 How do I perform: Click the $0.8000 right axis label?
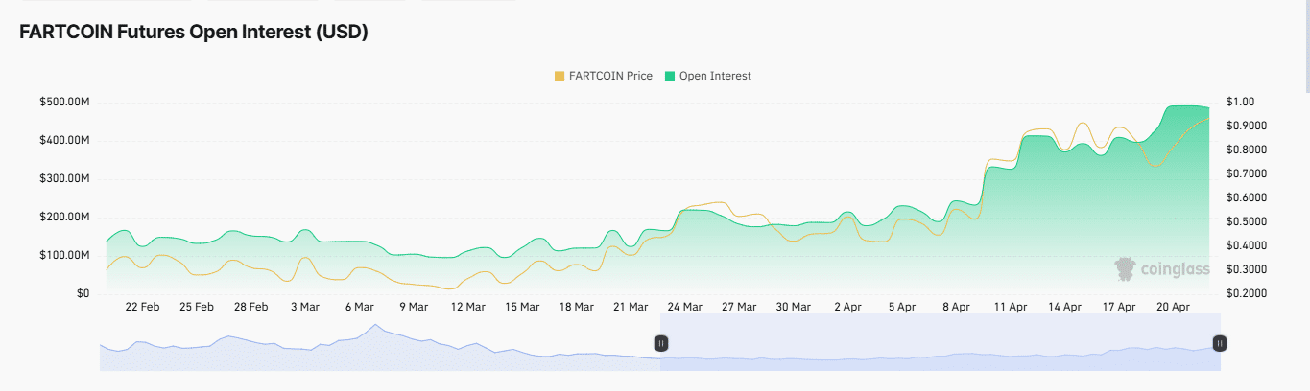[x=1247, y=149]
